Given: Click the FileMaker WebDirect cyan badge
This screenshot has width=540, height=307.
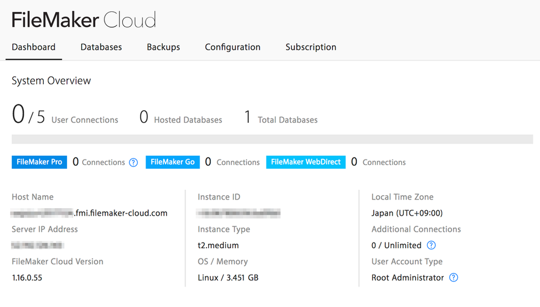Looking at the screenshot, I should pos(306,162).
